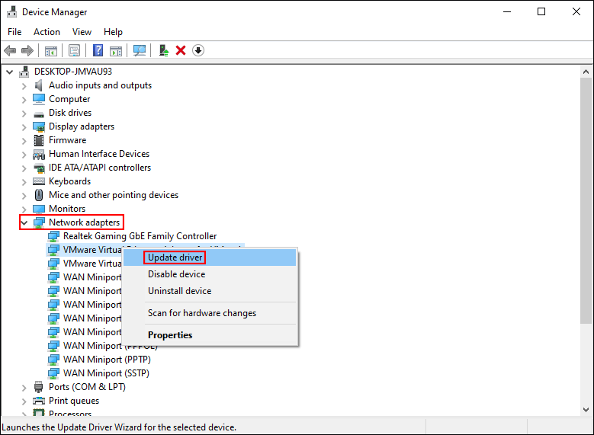The image size is (594, 435).
Task: Click the Forward arrow toolbar icon
Action: point(27,50)
